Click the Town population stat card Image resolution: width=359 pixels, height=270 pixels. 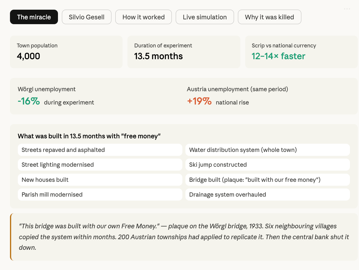point(66,52)
